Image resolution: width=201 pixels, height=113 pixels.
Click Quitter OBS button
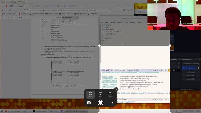click(x=191, y=79)
